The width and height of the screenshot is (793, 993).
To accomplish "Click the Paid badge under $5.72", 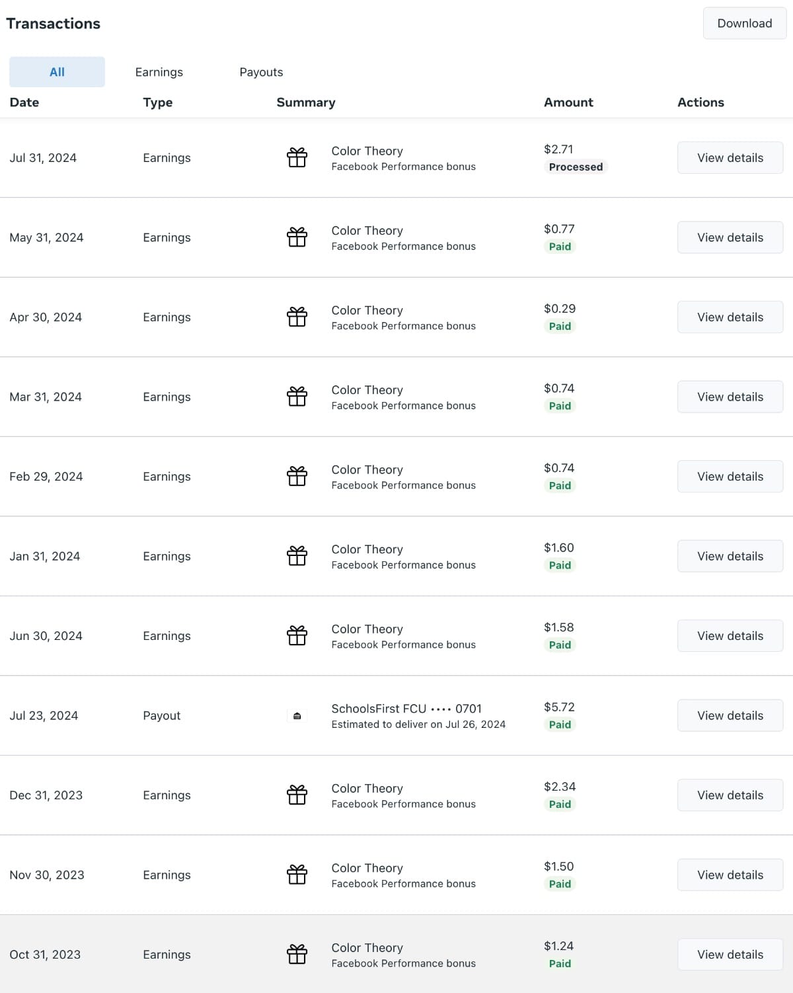I will pyautogui.click(x=560, y=725).
